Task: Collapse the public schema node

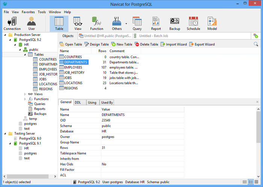Action: (x=20, y=50)
